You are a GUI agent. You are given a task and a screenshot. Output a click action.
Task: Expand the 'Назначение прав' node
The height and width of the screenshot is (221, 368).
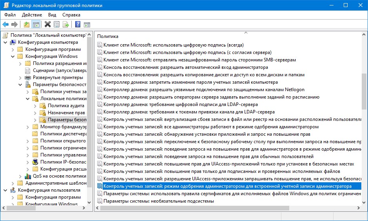pyautogui.click(x=35, y=113)
